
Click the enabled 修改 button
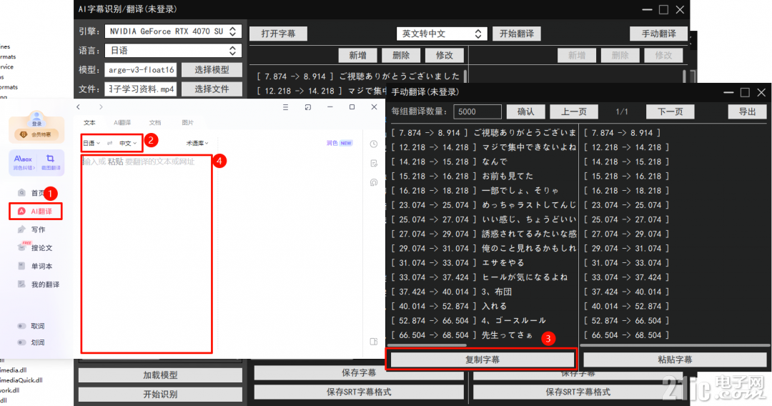tap(445, 55)
